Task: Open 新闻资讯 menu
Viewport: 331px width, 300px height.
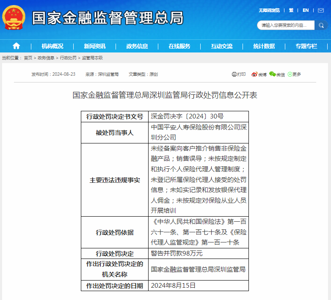Action: (94, 46)
